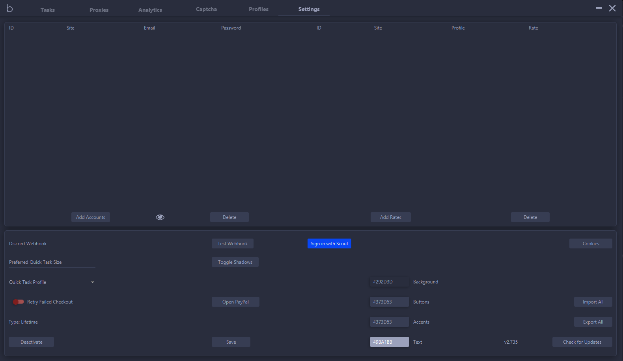The height and width of the screenshot is (361, 623).
Task: Enable Retry Failed Checkout toggle
Action: click(18, 302)
